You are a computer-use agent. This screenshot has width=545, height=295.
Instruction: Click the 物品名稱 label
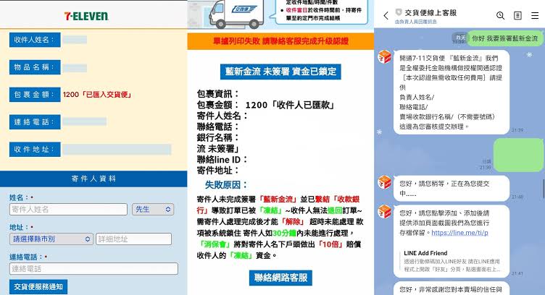(x=35, y=67)
